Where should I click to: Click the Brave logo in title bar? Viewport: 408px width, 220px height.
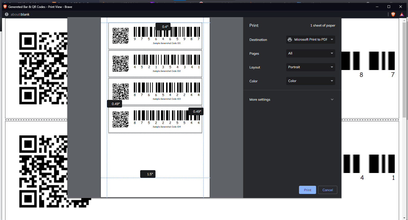tap(5, 7)
